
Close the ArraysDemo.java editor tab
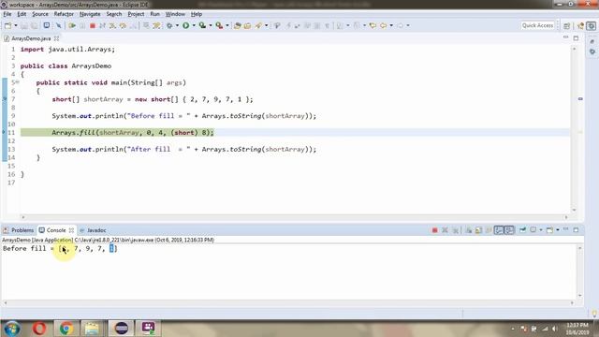pyautogui.click(x=56, y=38)
